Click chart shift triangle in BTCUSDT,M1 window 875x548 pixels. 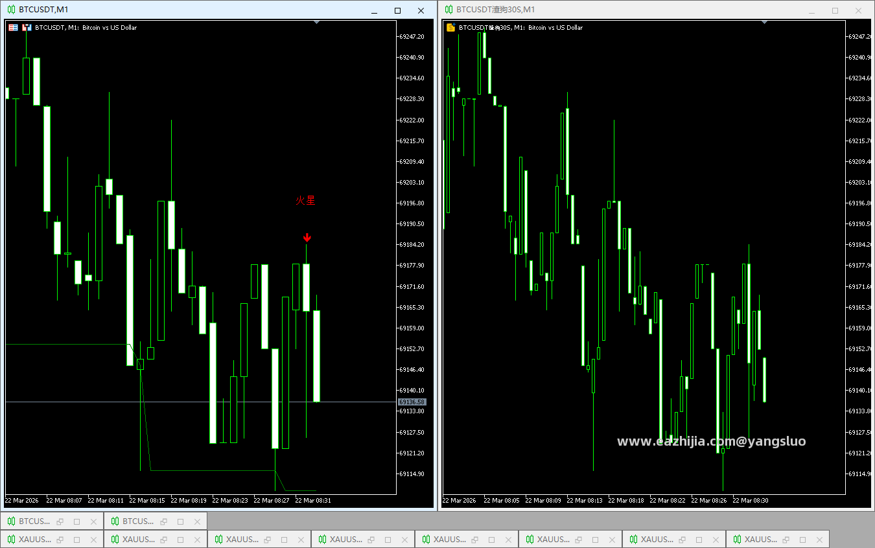tap(316, 23)
